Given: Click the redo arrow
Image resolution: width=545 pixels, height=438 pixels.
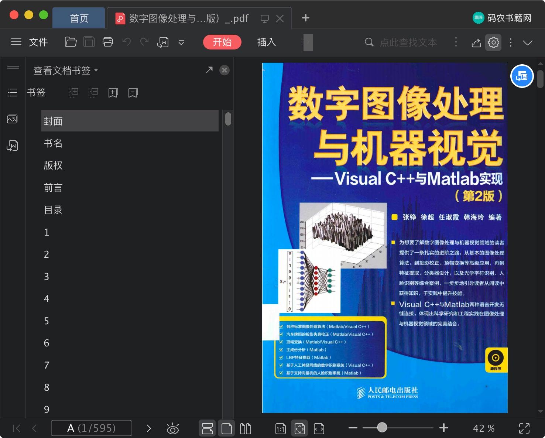Looking at the screenshot, I should coord(144,42).
